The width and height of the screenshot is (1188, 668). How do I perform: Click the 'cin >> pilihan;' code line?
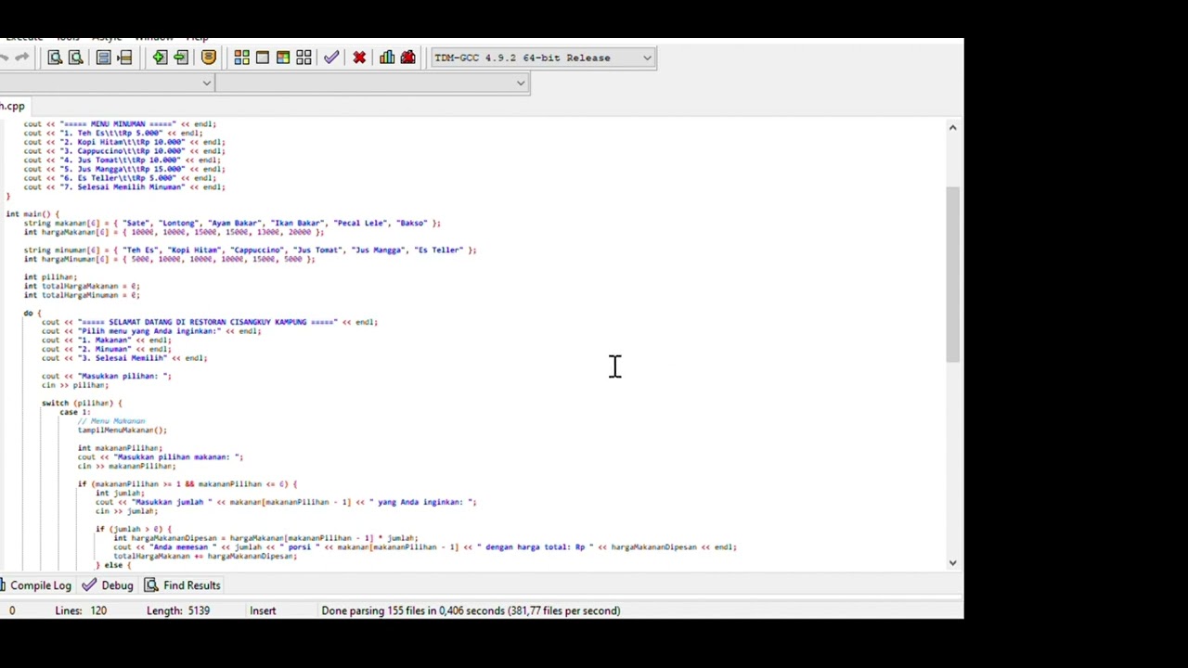tap(75, 385)
